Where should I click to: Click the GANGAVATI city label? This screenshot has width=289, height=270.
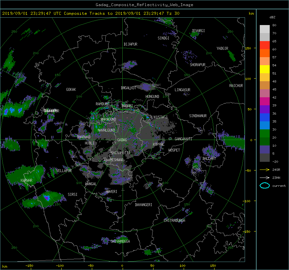(183, 139)
